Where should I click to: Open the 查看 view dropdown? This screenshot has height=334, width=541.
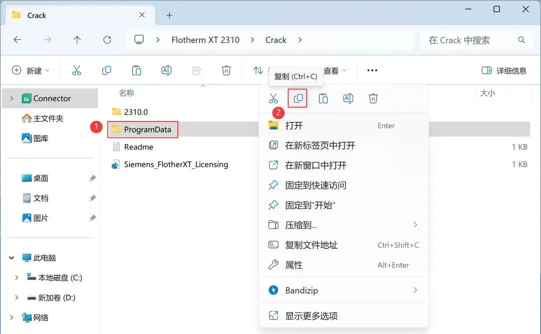tap(335, 70)
